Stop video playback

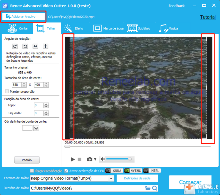click(79, 159)
